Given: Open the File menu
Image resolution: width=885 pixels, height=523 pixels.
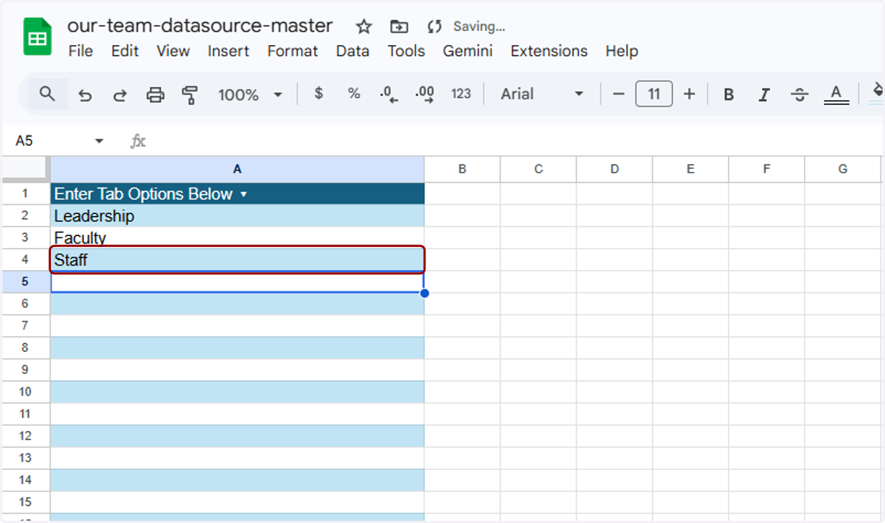Looking at the screenshot, I should point(80,51).
